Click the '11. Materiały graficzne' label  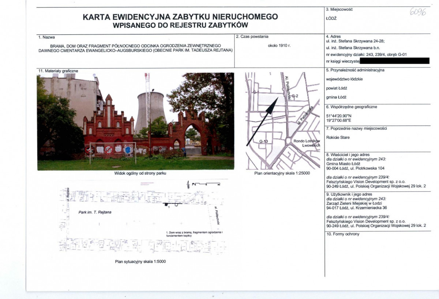[58, 71]
